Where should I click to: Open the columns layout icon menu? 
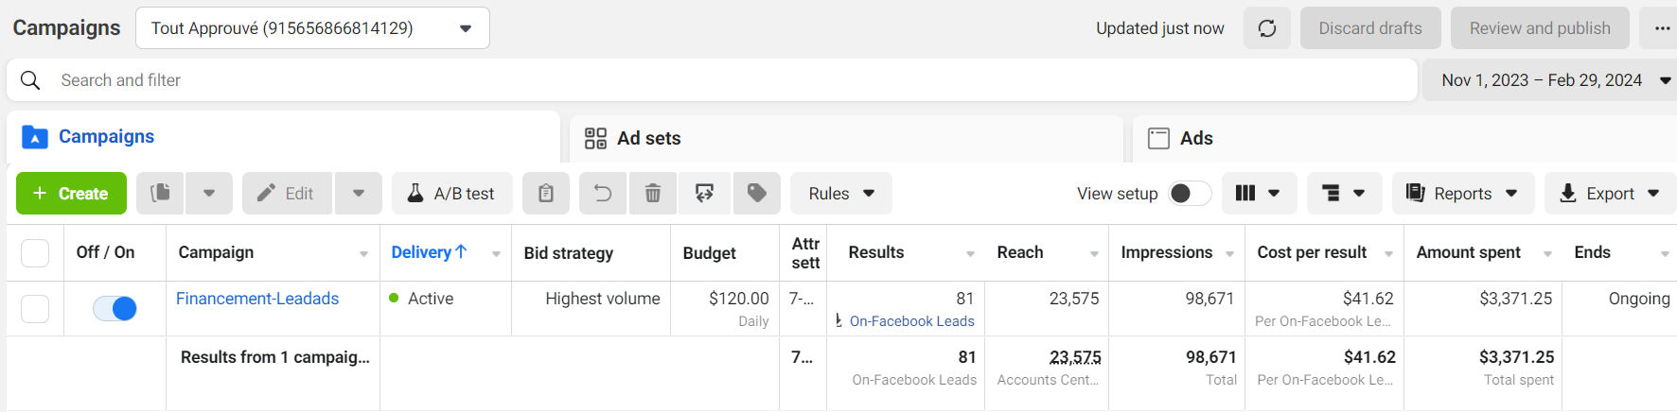[1258, 194]
